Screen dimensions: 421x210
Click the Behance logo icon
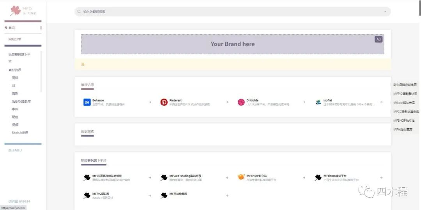pos(87,102)
